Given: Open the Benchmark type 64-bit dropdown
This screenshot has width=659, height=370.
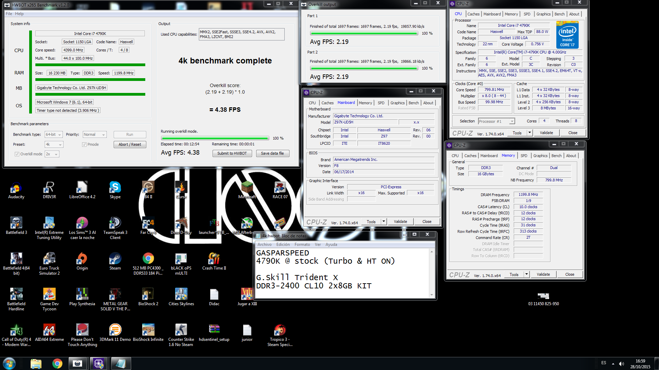Looking at the screenshot, I should coord(54,134).
